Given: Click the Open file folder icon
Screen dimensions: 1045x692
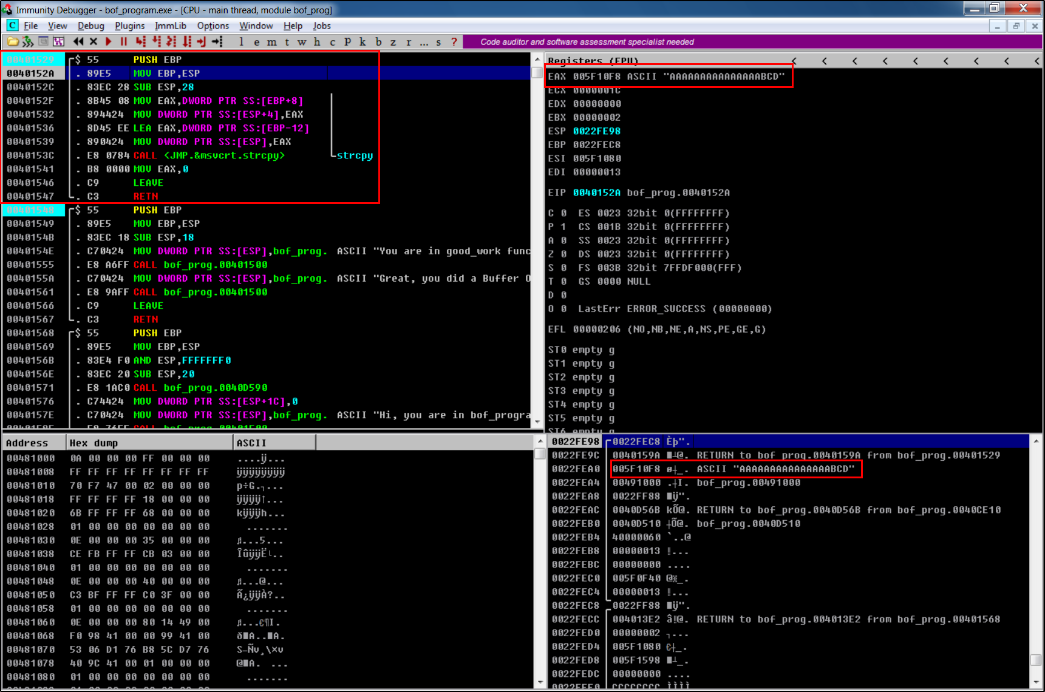Looking at the screenshot, I should (x=12, y=42).
